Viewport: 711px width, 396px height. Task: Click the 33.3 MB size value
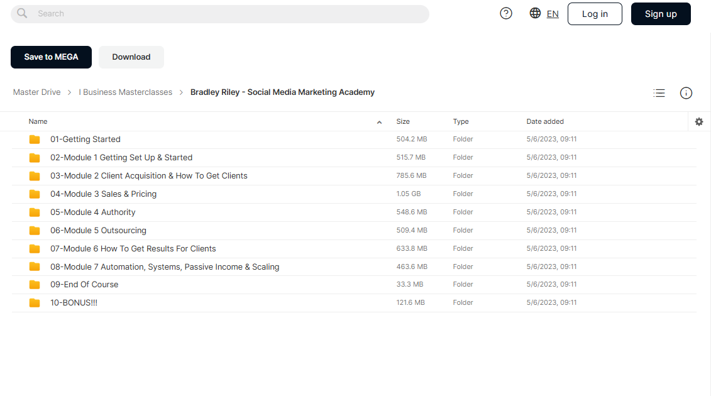[x=410, y=284]
